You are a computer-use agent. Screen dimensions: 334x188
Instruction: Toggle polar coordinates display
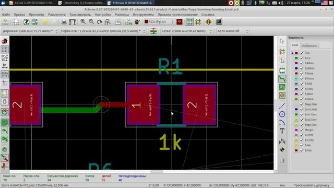(x=5, y=57)
